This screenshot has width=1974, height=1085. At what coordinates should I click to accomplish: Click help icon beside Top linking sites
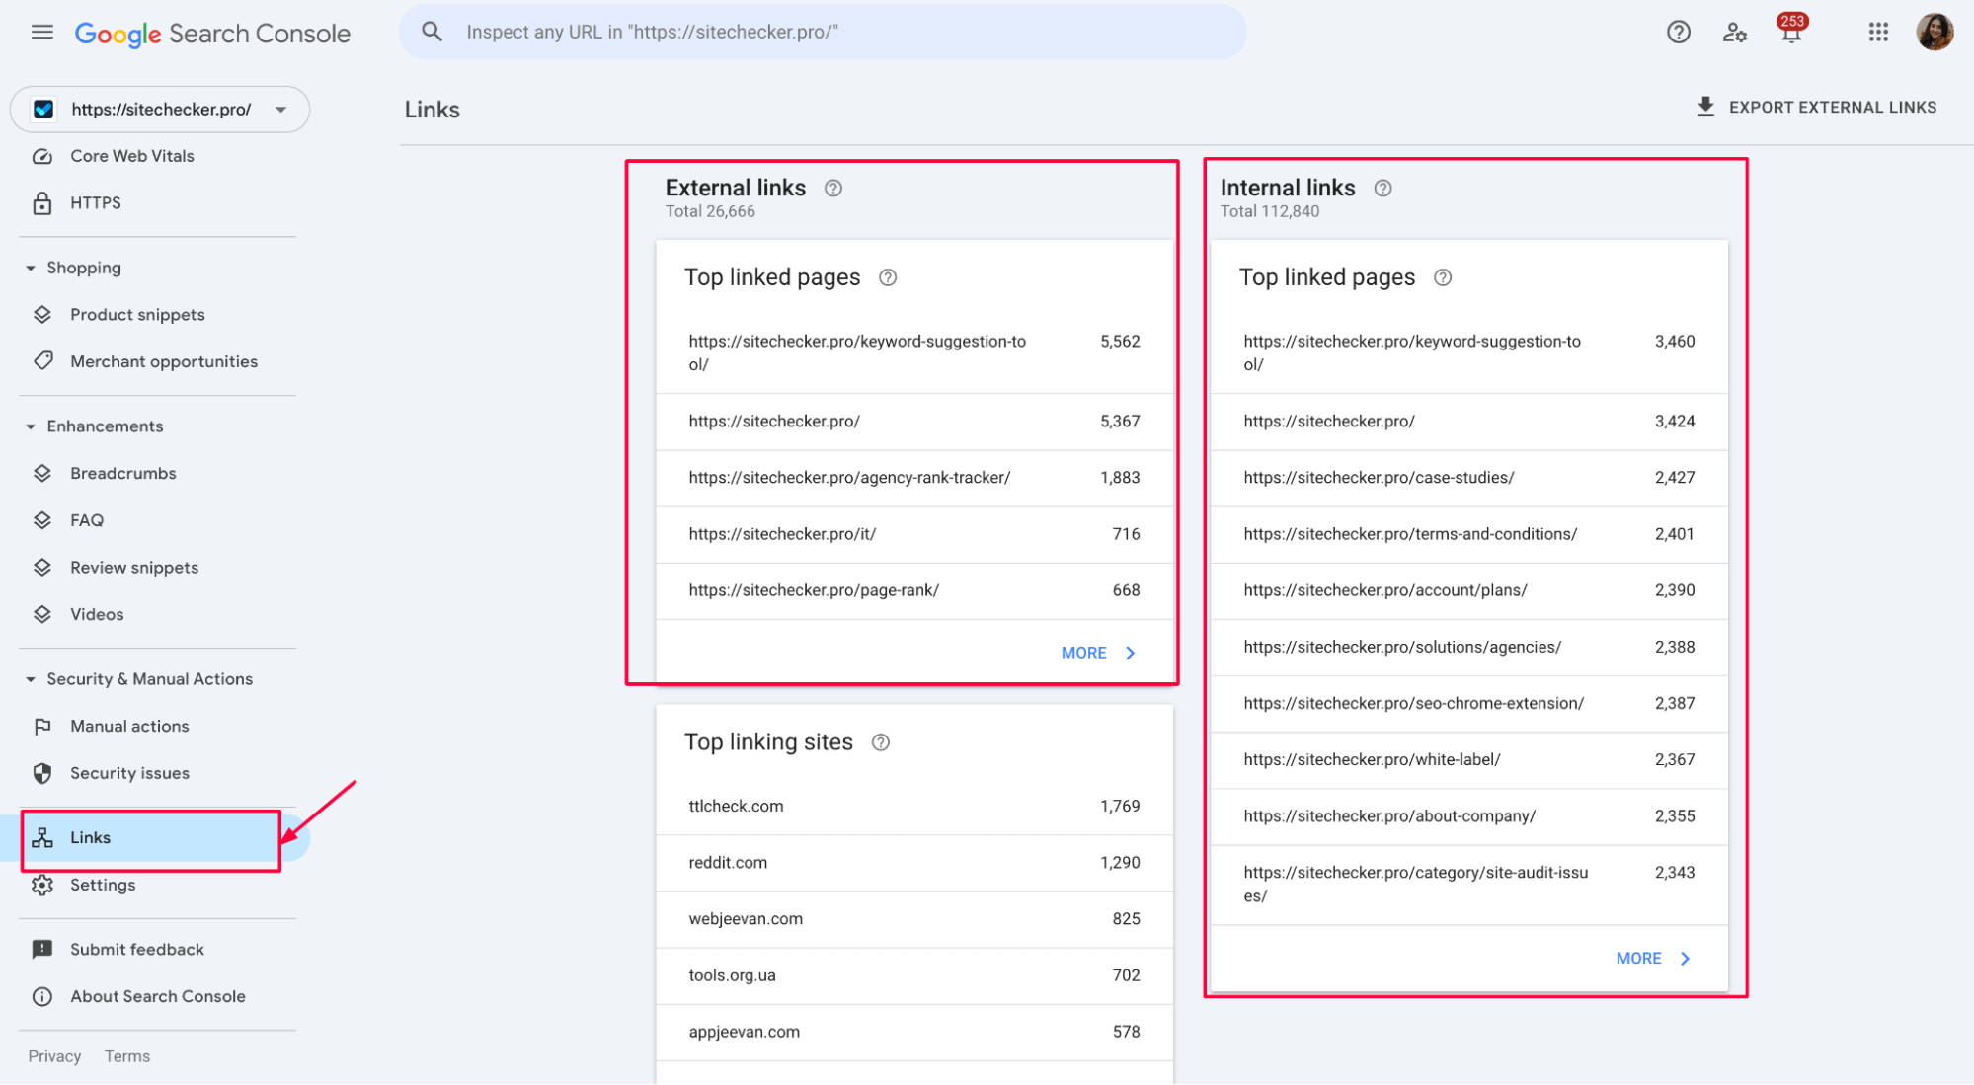pos(881,742)
